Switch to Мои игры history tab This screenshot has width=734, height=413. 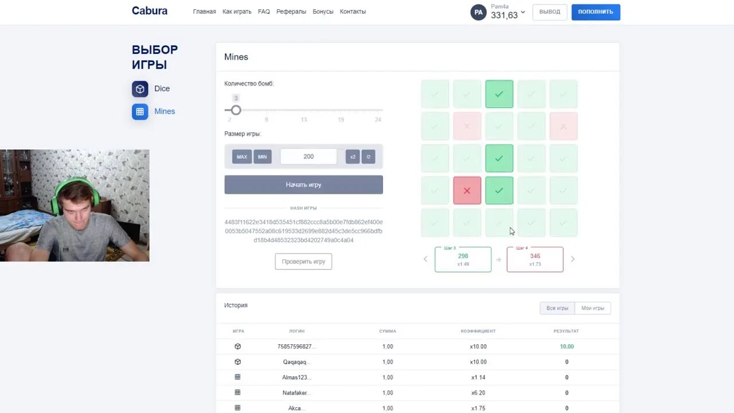pos(593,308)
